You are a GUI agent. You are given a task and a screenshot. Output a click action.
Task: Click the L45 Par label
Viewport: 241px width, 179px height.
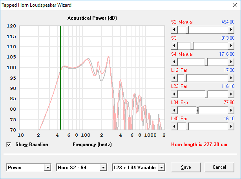[179, 119]
